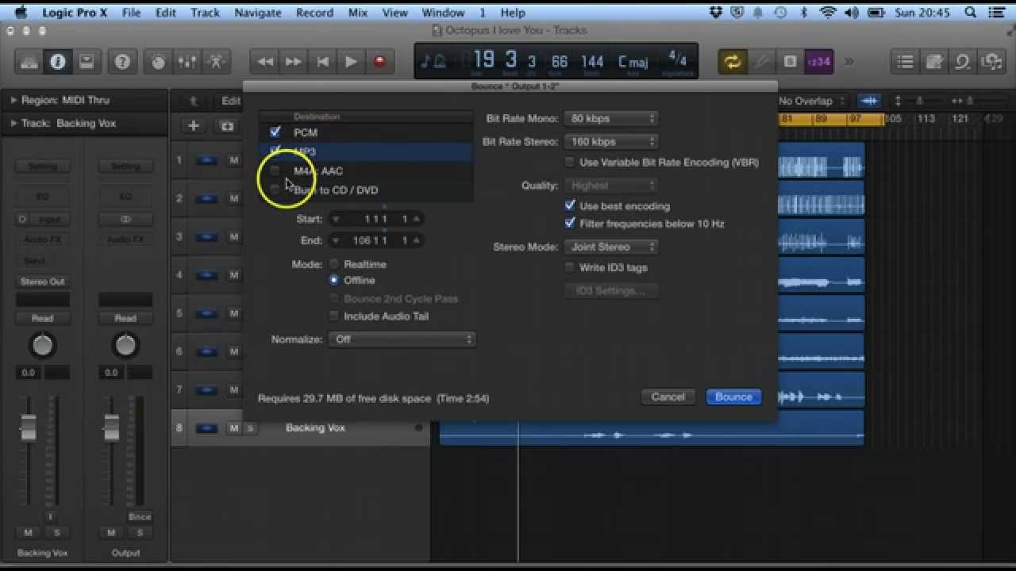
Task: Open the Mixer icon
Action: tap(187, 61)
